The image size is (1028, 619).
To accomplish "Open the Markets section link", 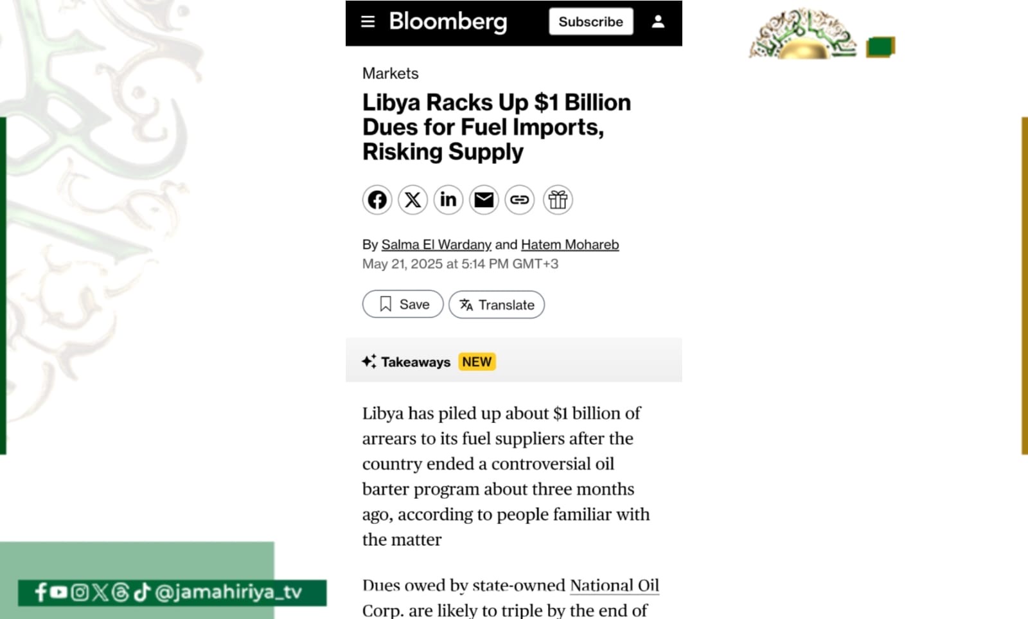I will tap(390, 73).
